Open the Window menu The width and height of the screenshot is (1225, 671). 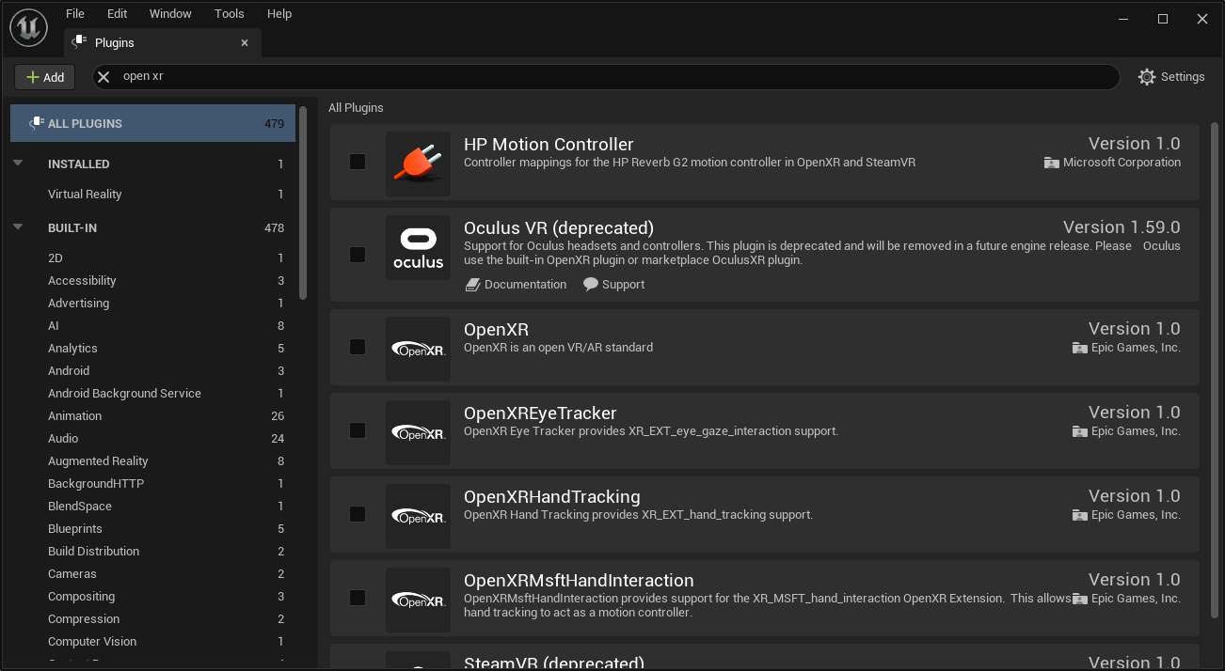pos(170,14)
